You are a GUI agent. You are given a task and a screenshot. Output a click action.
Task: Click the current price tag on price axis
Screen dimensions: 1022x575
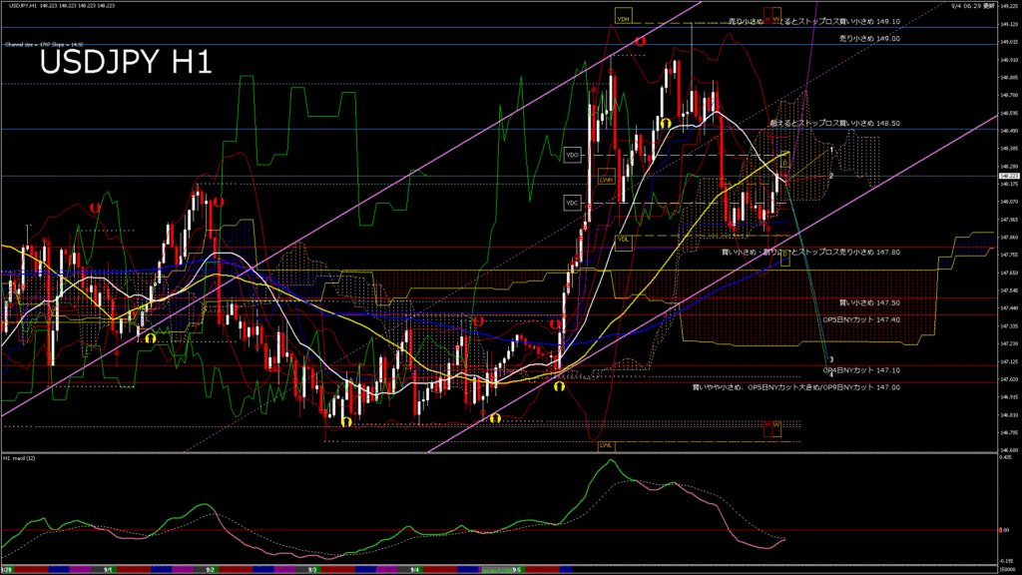[1008, 176]
